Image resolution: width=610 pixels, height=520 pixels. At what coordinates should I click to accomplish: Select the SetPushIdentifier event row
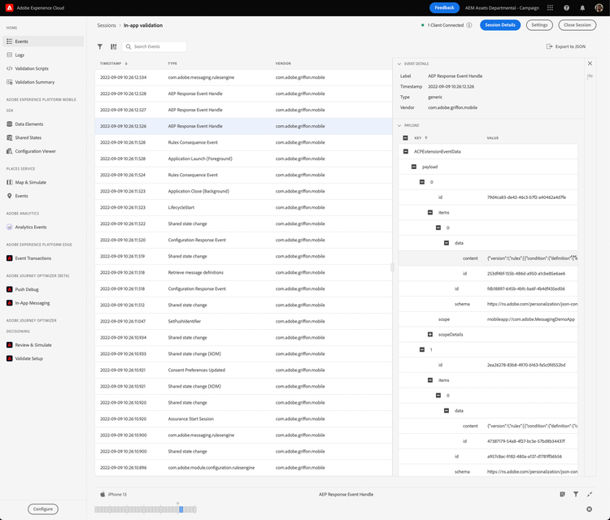pyautogui.click(x=243, y=322)
